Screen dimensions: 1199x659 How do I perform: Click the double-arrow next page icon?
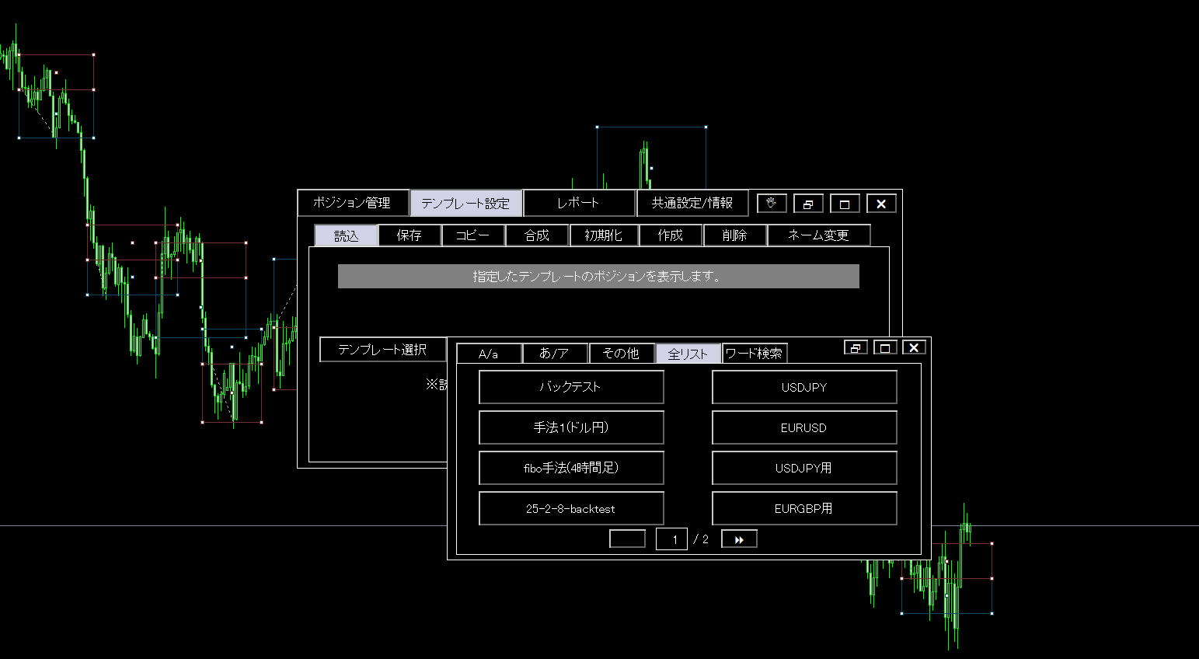(x=738, y=538)
